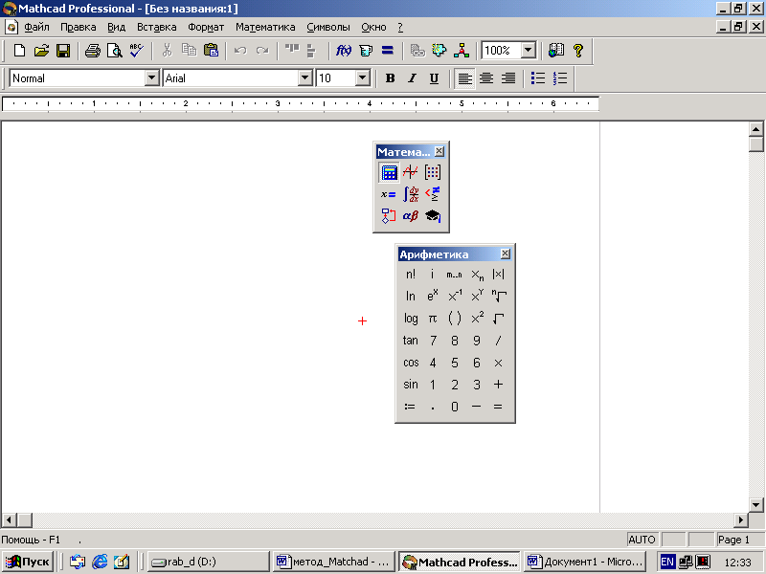Insert the nth root operator
766x574 pixels.
pos(498,297)
